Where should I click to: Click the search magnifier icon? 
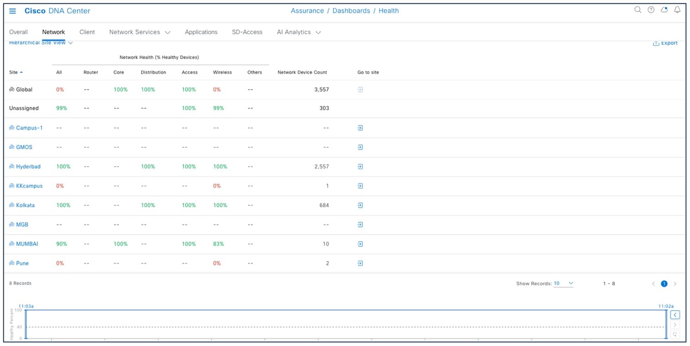click(638, 10)
